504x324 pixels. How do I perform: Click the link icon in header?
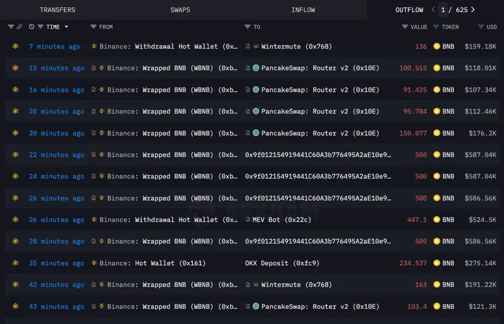click(x=19, y=27)
